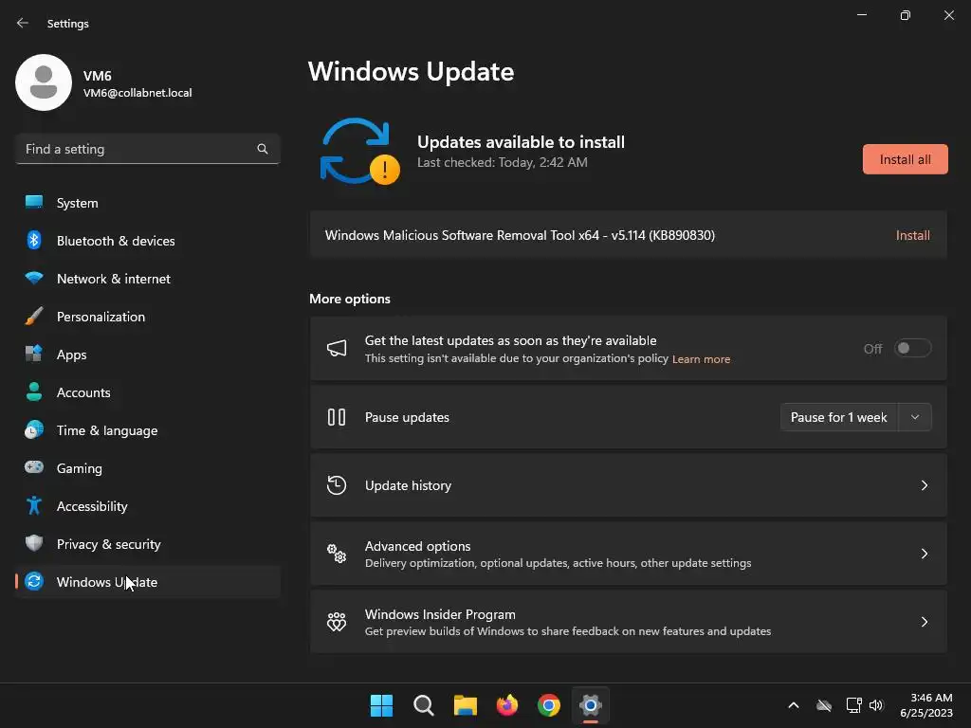Go to Accounts category
The height and width of the screenshot is (728, 971).
tap(148, 391)
